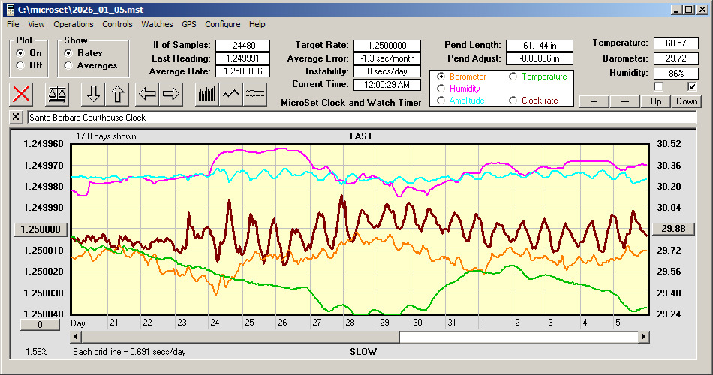This screenshot has width=713, height=375.
Task: Click the left arrow toolbar button
Action: pyautogui.click(x=147, y=94)
